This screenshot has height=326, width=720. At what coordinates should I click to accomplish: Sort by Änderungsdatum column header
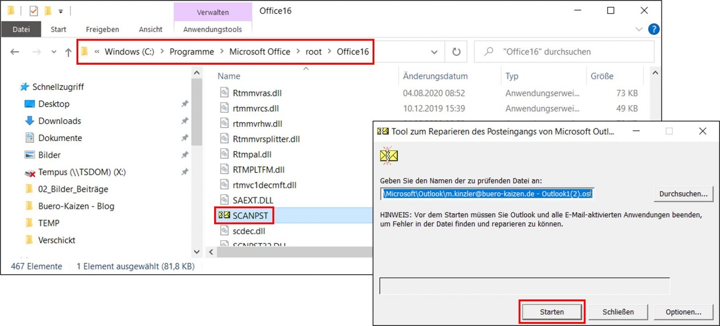[x=435, y=76]
